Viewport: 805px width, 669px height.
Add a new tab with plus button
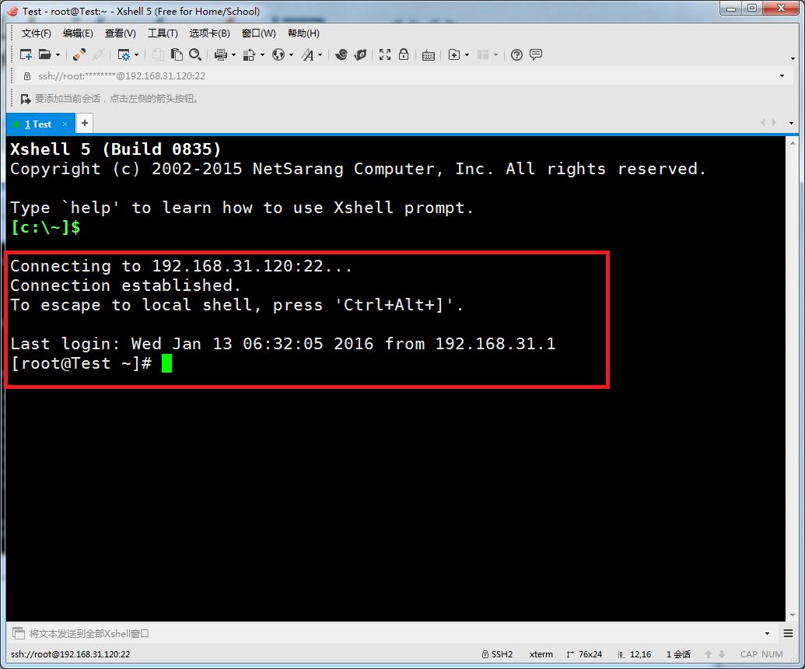click(x=85, y=123)
